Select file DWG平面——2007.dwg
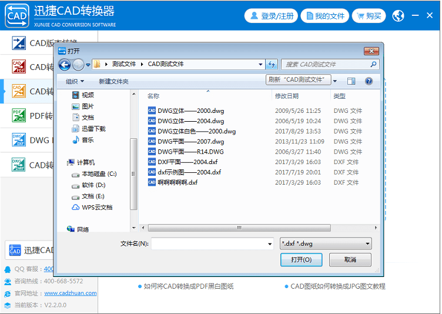This screenshot has width=442, height=314. coord(186,141)
